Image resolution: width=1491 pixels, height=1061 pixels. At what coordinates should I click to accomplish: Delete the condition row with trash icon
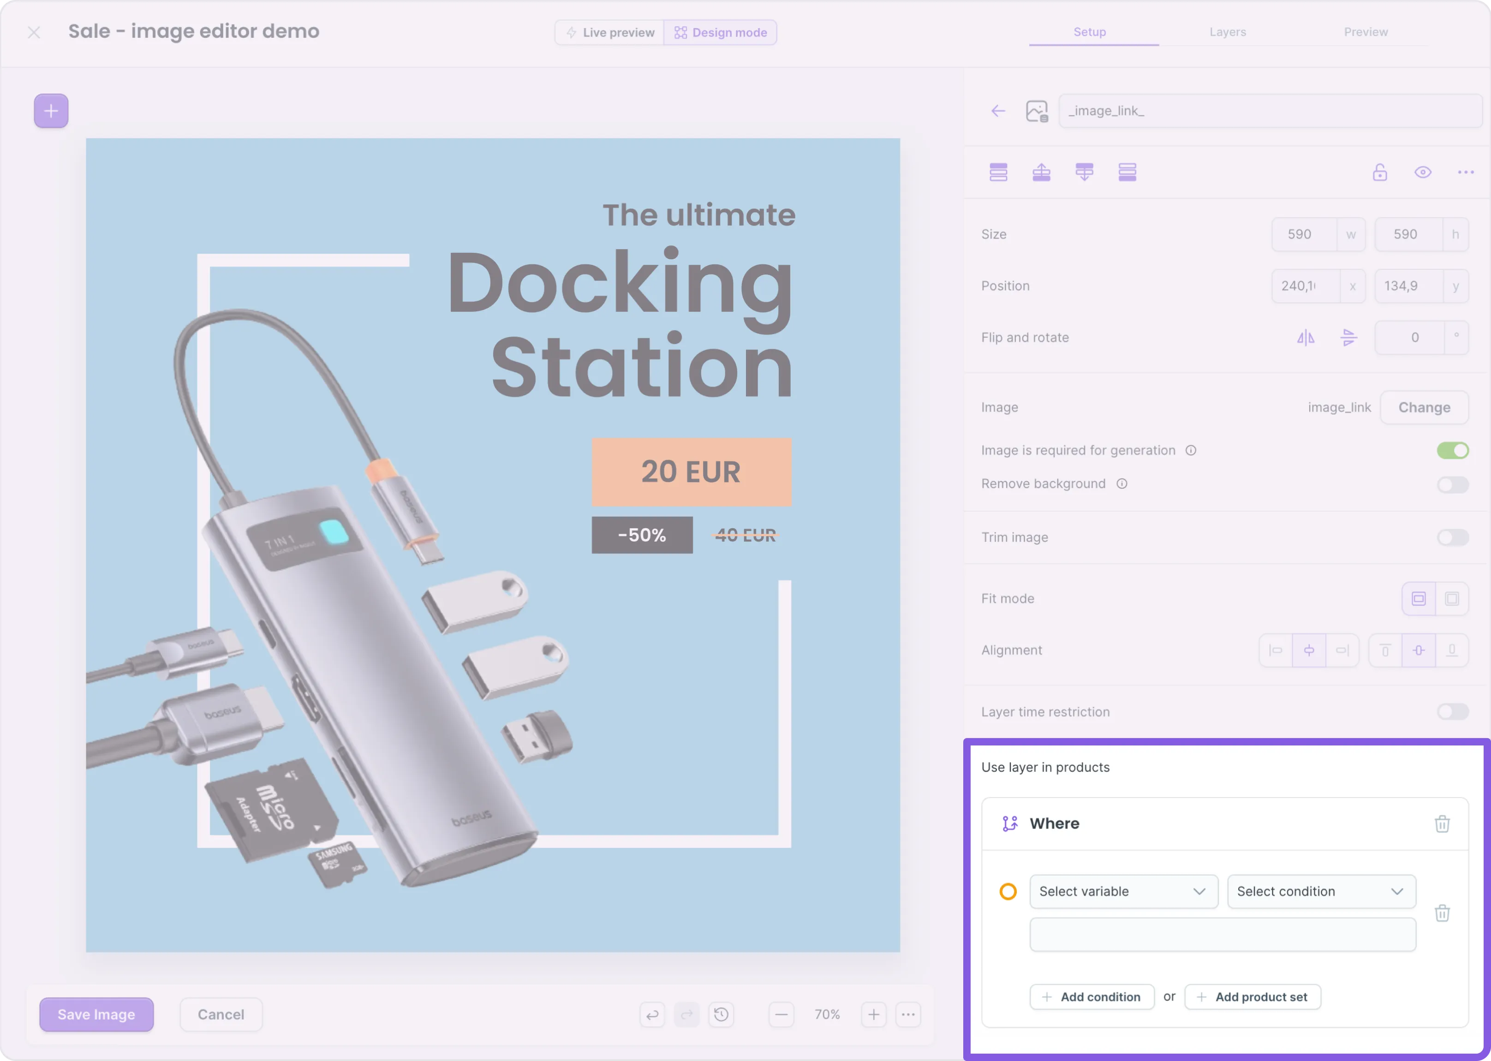point(1442,913)
